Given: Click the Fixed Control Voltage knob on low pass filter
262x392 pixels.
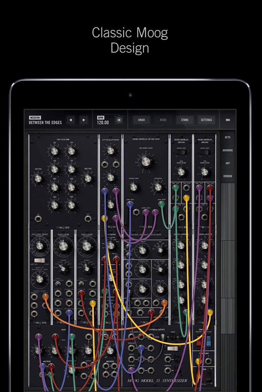Looking at the screenshot, I should pos(146,162).
